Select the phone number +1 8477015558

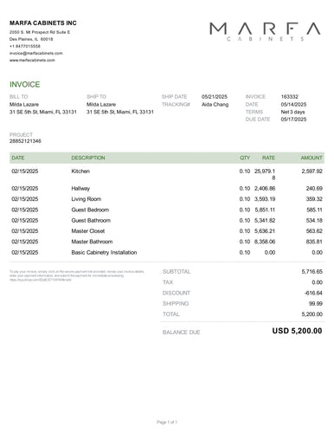(25, 46)
